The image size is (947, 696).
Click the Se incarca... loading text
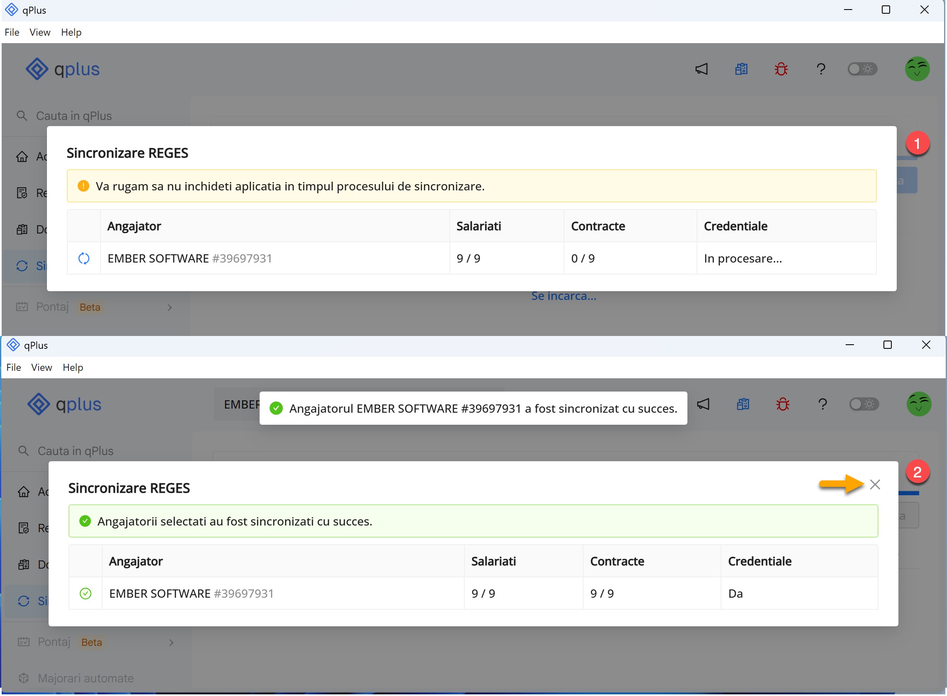tap(564, 296)
